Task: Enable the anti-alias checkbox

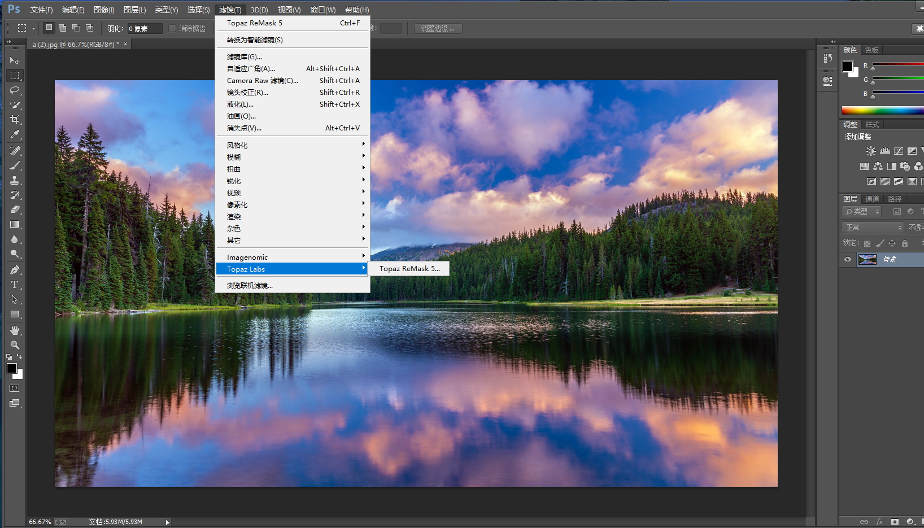Action: [172, 28]
